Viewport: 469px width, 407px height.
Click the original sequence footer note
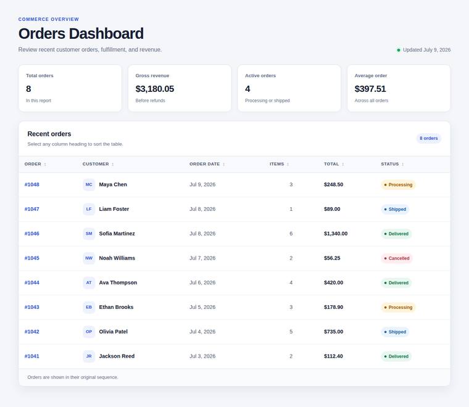point(73,377)
